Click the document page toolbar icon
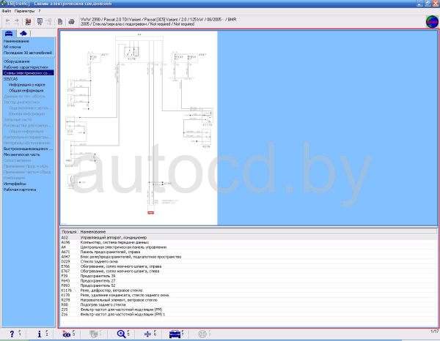Viewport: 440px width, 341px height. tap(60, 21)
